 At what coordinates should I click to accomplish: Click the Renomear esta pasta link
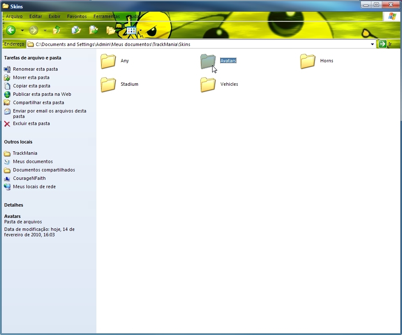coord(35,69)
